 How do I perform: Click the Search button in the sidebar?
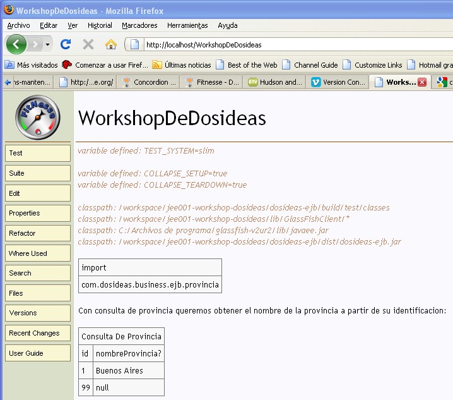(x=38, y=273)
